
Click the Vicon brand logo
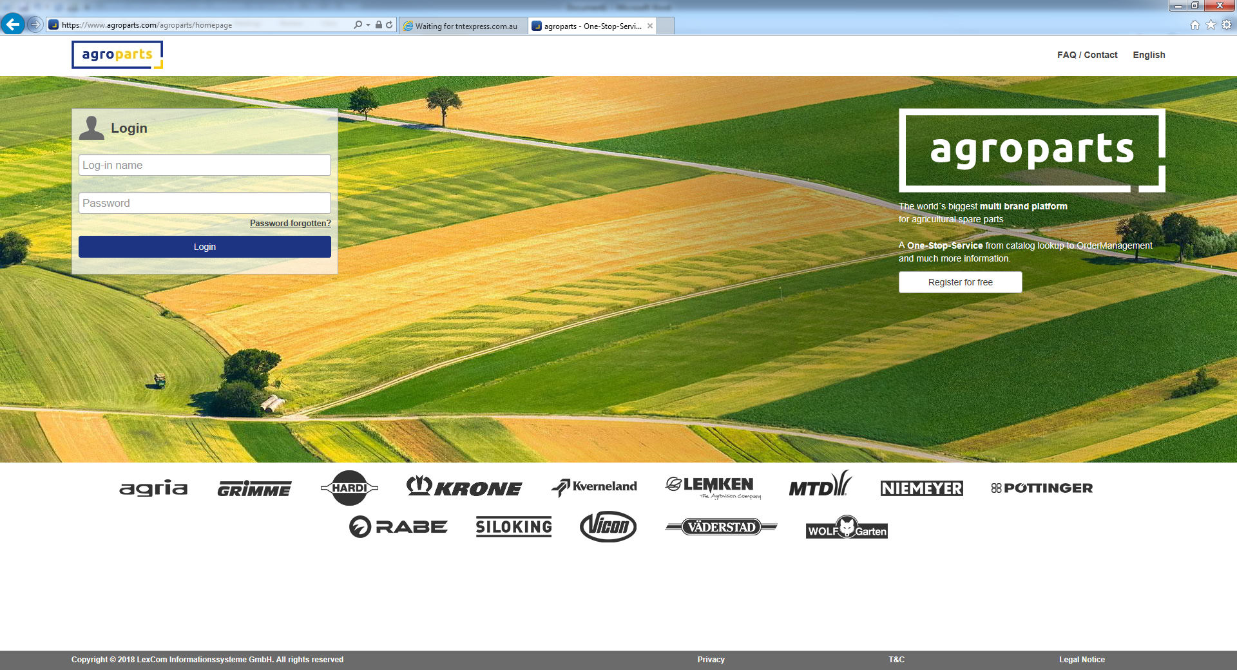[608, 527]
